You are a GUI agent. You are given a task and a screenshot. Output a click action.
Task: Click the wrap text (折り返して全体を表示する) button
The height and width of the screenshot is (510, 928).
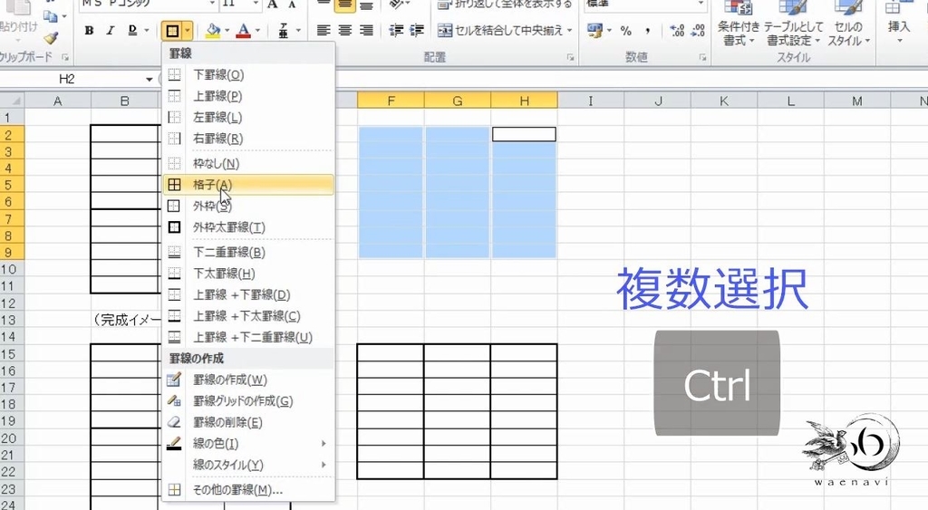click(506, 5)
